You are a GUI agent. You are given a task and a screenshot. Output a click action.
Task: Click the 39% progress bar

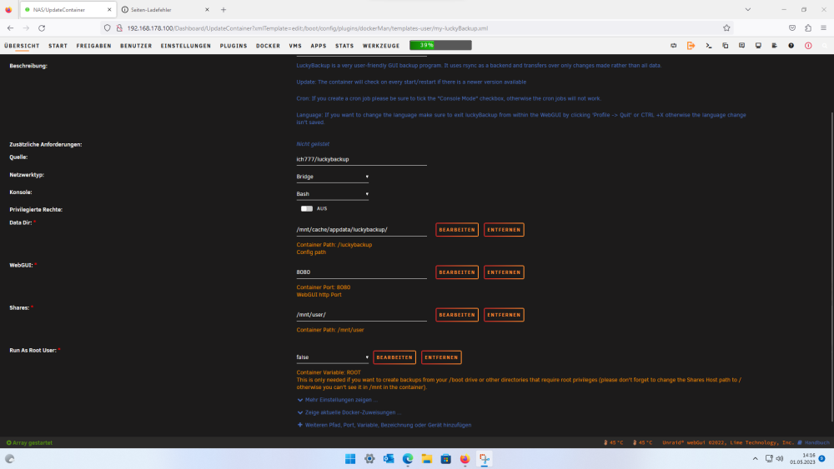tap(440, 45)
